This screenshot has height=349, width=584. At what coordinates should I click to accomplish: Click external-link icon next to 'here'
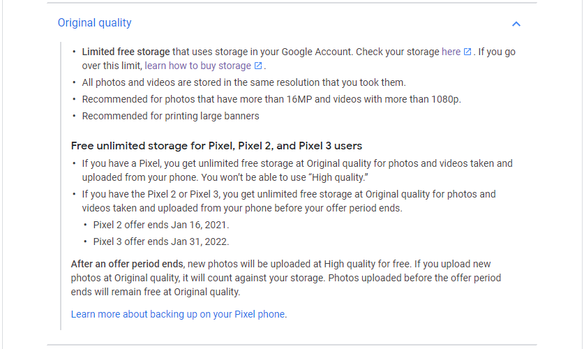pyautogui.click(x=467, y=52)
